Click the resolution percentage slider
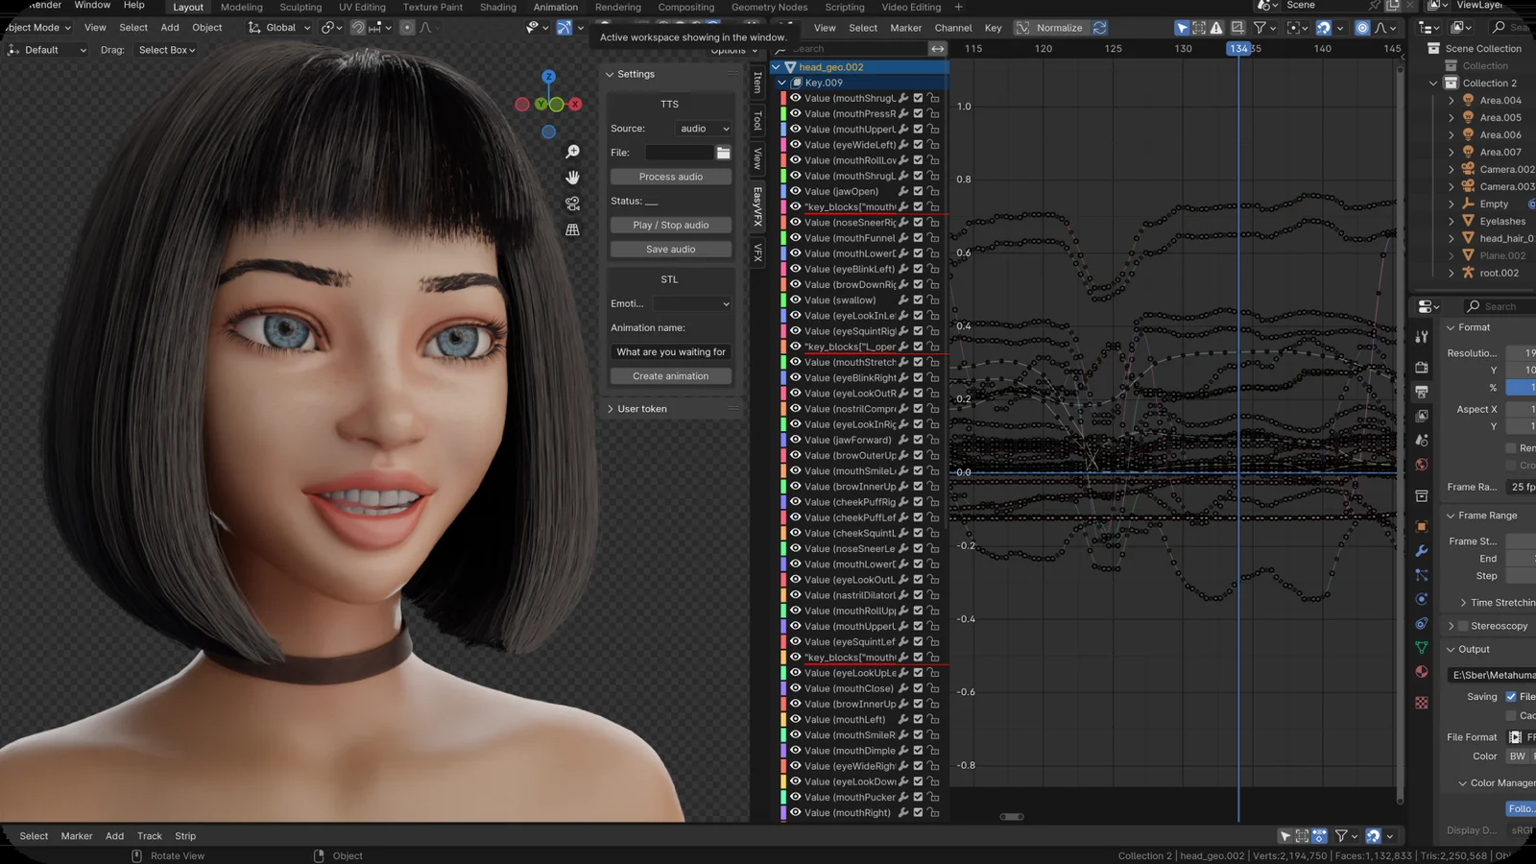This screenshot has width=1536, height=864. tap(1521, 388)
